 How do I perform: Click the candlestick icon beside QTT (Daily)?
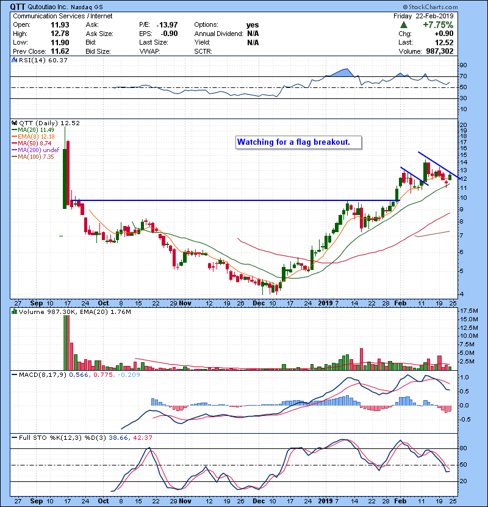click(14, 123)
